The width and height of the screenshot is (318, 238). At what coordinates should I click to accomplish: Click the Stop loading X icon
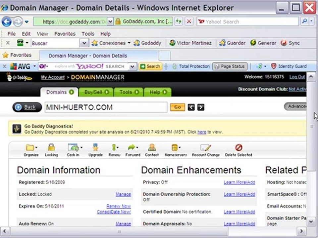point(189,21)
